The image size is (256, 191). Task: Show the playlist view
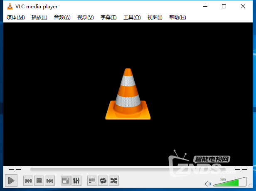point(92,181)
